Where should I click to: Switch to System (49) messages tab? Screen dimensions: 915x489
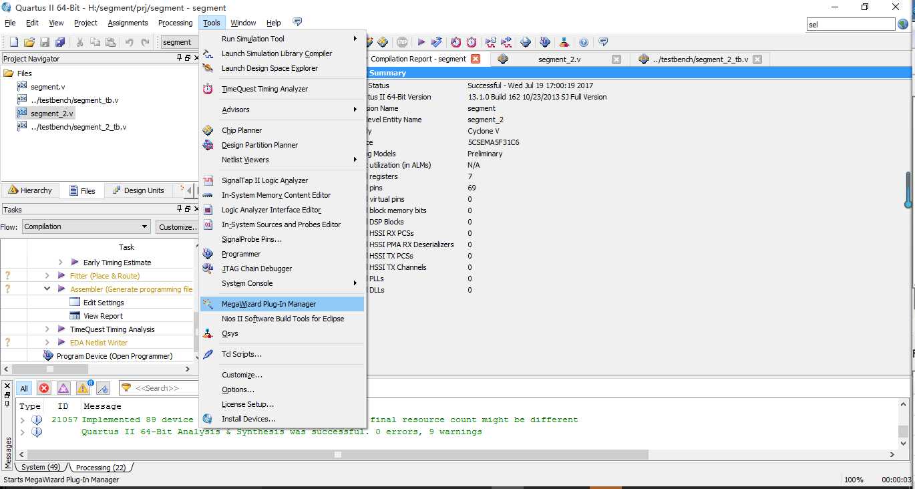[x=40, y=467]
